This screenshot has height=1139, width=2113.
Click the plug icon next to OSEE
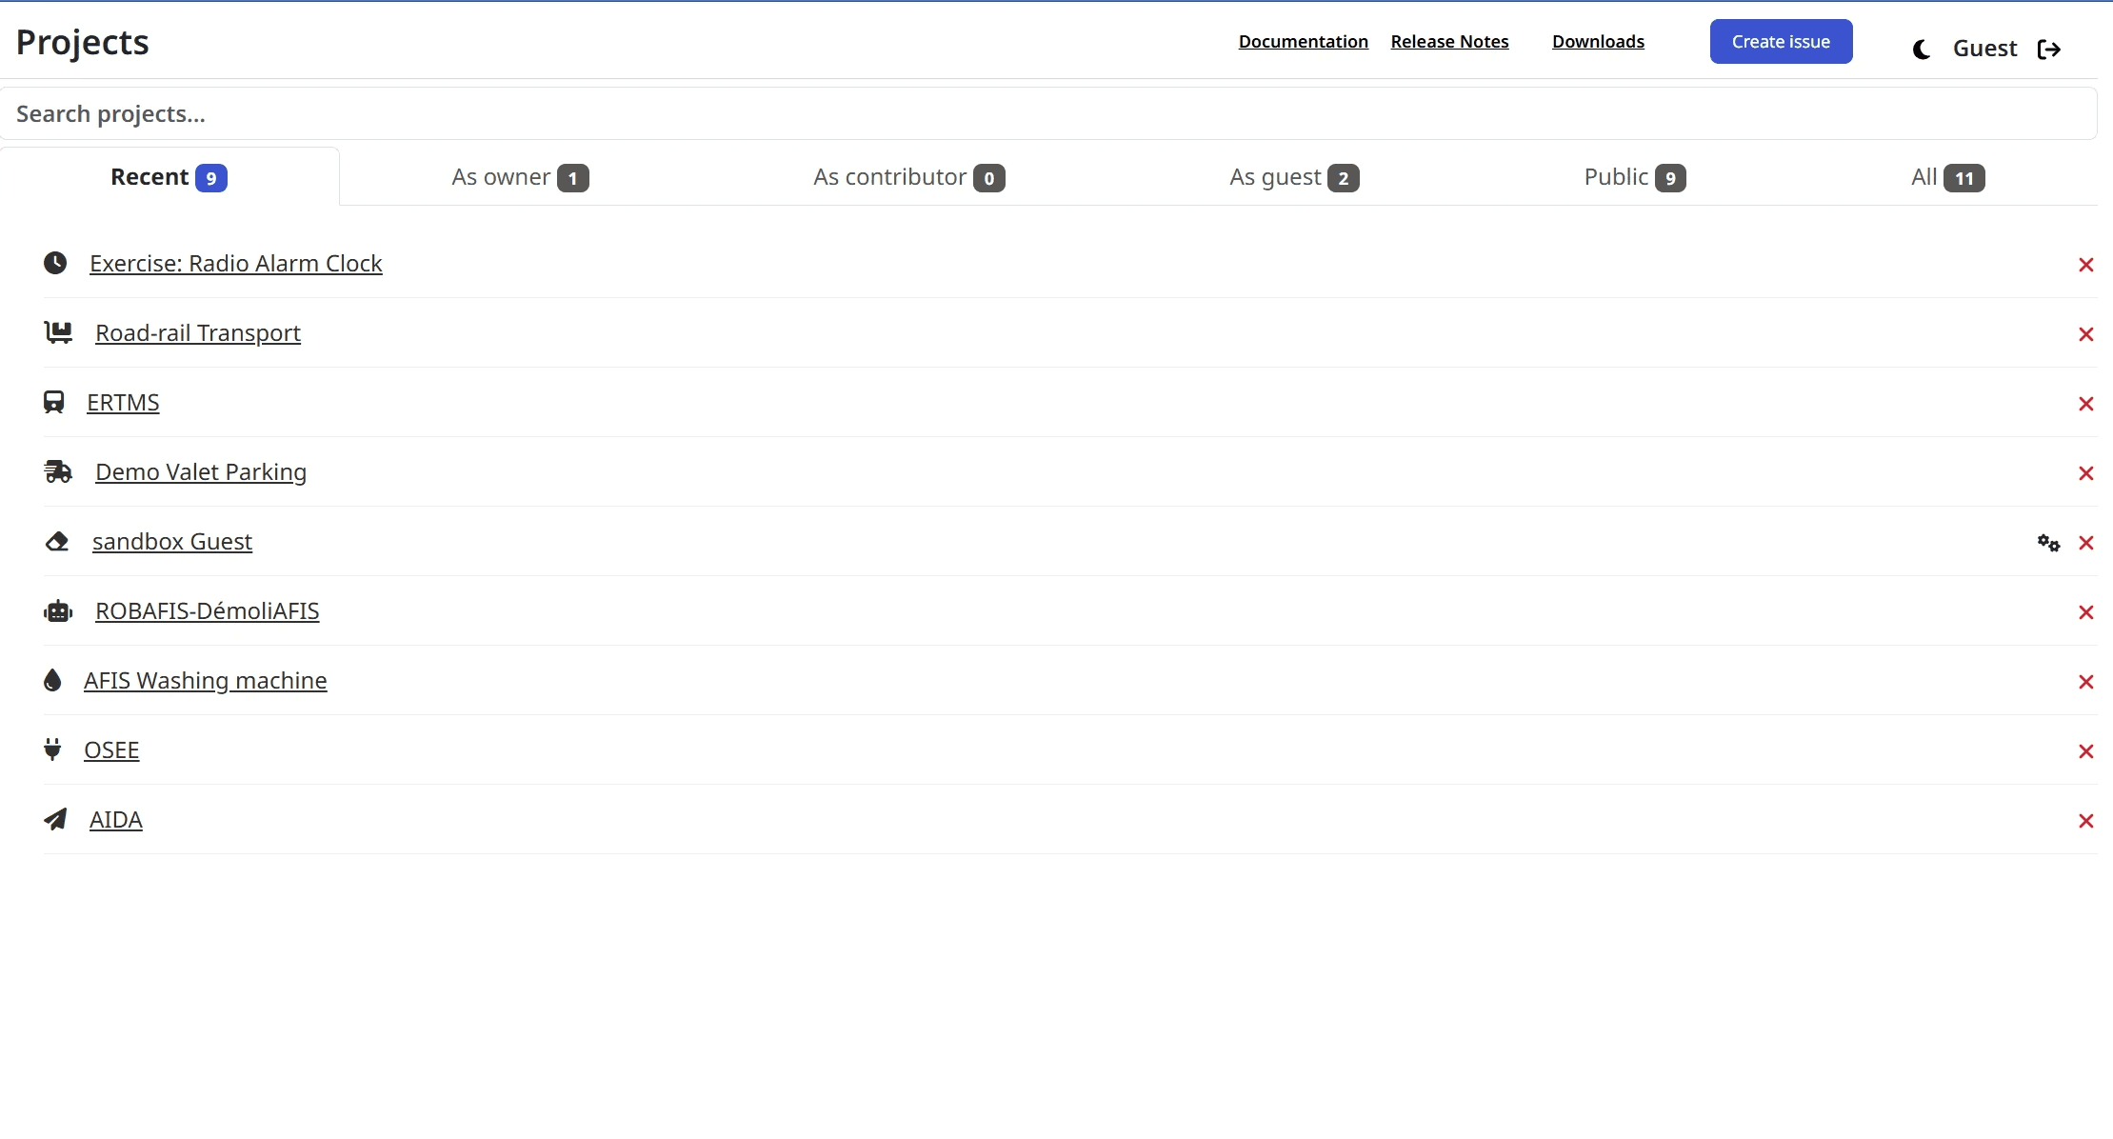pos(52,749)
